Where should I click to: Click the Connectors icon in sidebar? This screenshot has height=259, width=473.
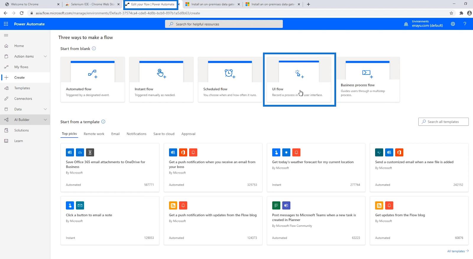[x=6, y=99]
